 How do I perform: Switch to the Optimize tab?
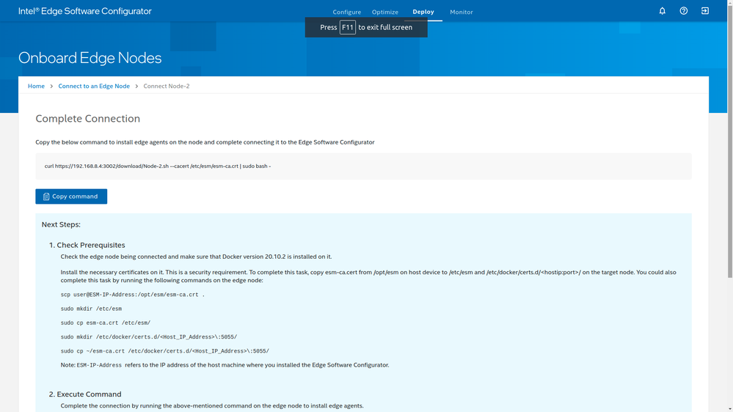click(x=385, y=12)
